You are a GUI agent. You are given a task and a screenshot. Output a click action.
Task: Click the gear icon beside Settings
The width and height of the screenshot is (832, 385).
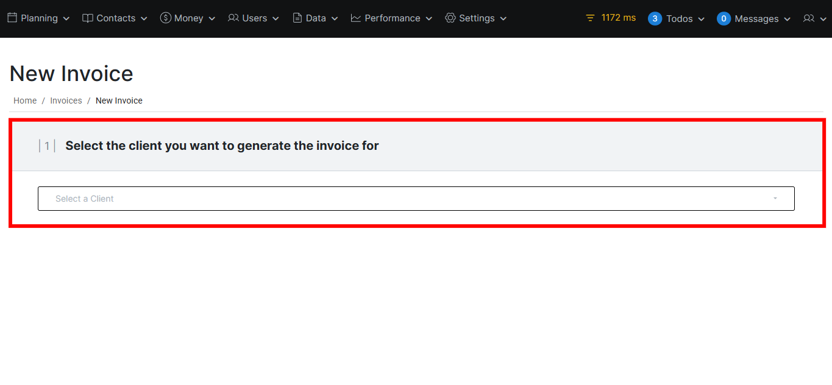[x=450, y=18]
